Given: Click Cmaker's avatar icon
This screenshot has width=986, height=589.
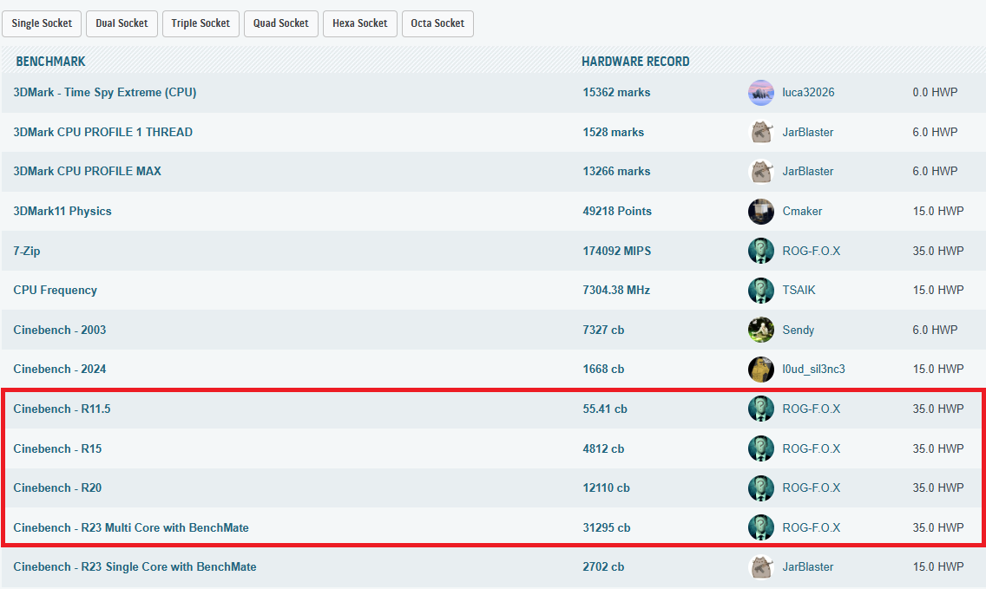Looking at the screenshot, I should pos(760,212).
